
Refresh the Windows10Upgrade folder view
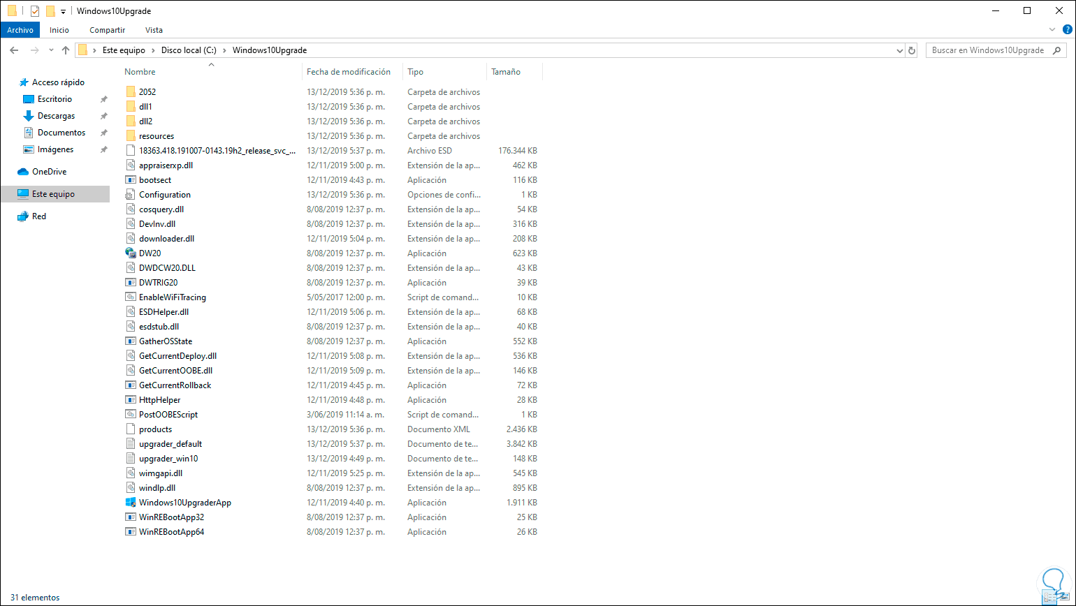tap(911, 50)
